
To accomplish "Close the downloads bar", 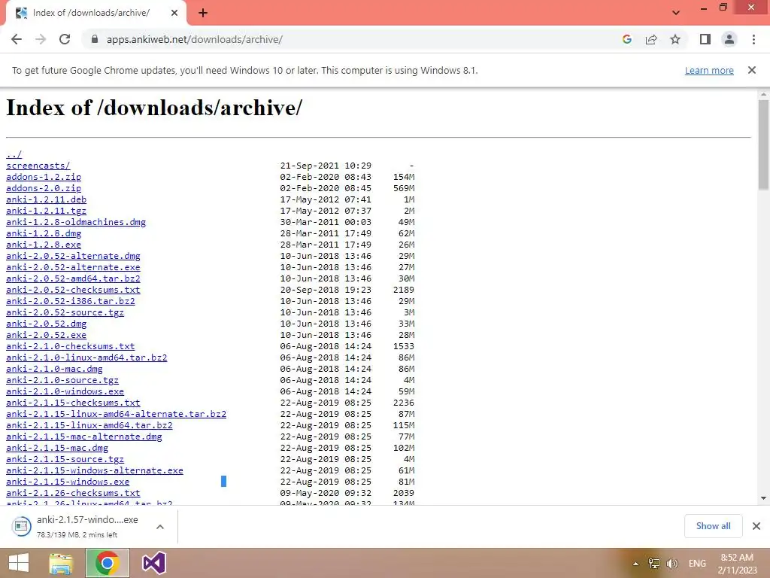I will [756, 526].
